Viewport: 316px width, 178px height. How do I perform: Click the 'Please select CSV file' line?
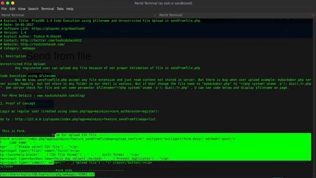[39, 147]
